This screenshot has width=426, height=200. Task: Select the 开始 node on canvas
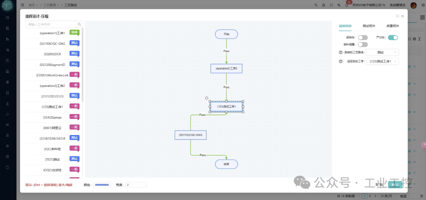pos(226,34)
